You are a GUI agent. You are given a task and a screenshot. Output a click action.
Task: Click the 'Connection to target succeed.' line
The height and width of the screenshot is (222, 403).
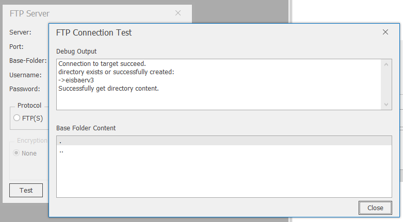(x=102, y=64)
